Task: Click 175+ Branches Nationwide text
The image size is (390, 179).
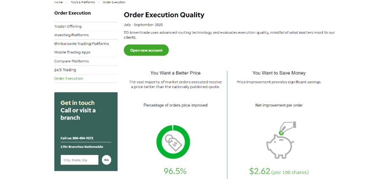Action: tap(81, 147)
